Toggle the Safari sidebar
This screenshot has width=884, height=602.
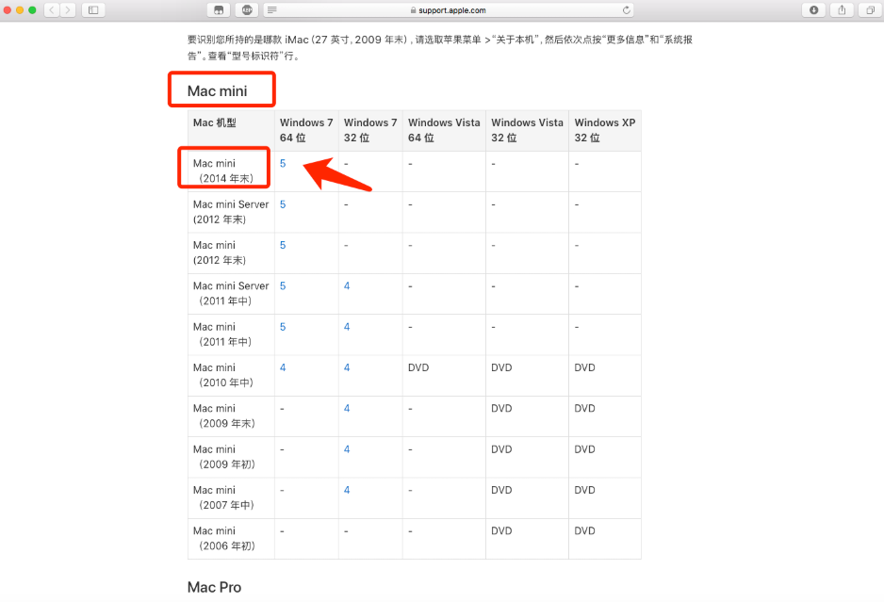pos(92,9)
